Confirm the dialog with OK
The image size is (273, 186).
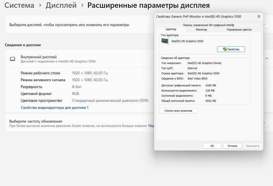(x=212, y=146)
